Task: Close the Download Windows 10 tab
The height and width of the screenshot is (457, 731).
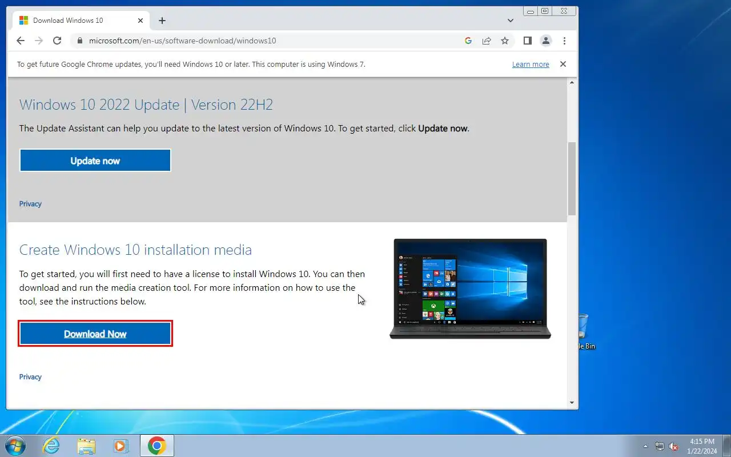Action: tap(140, 21)
